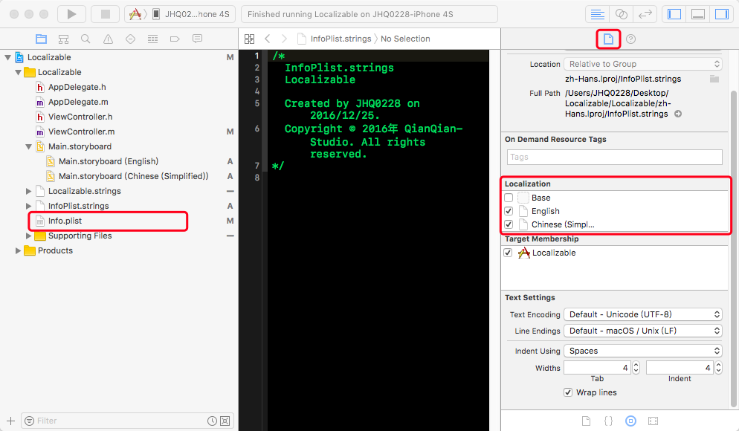Open the Code Snippet library braces icon
The image size is (739, 431).
coord(608,421)
